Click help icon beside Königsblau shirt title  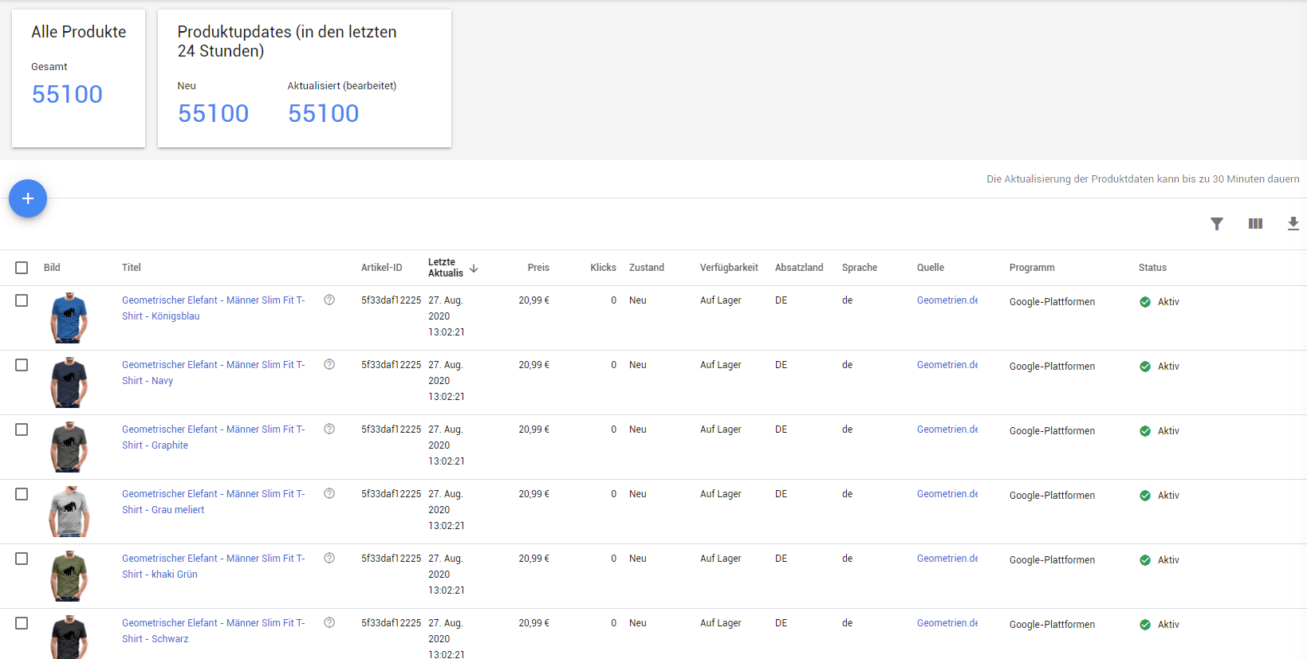pyautogui.click(x=329, y=300)
